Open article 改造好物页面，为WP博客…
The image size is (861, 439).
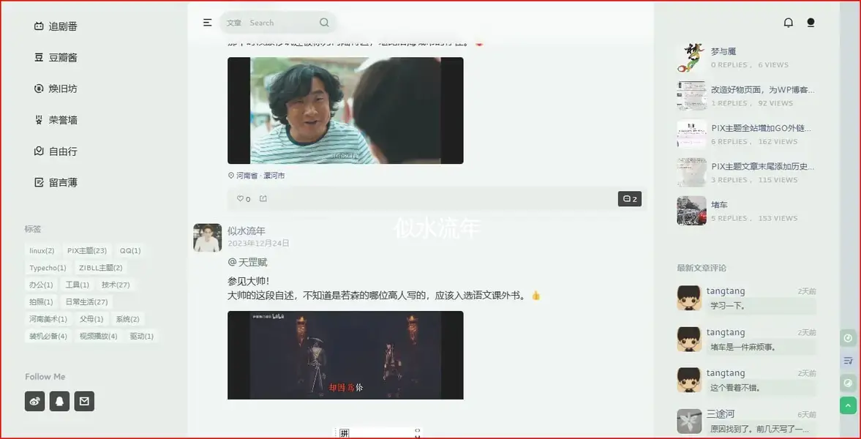tap(763, 89)
